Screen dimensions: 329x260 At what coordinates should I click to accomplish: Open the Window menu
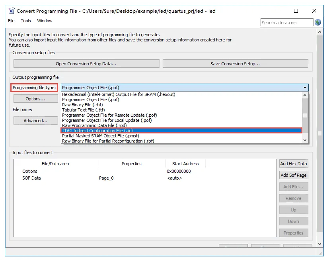click(45, 21)
